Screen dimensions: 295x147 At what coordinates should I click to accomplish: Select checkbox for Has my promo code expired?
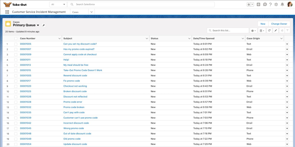pos(16,49)
